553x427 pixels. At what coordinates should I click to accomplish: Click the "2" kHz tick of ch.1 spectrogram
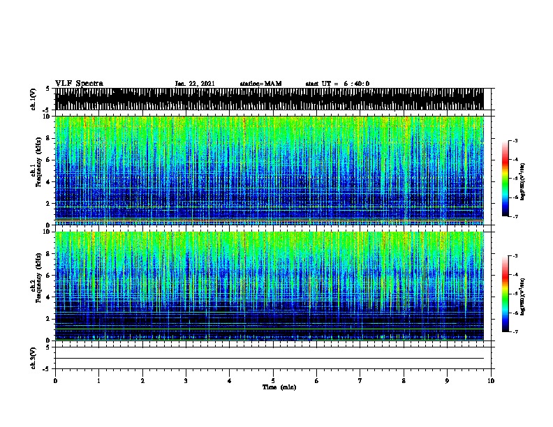click(48, 203)
